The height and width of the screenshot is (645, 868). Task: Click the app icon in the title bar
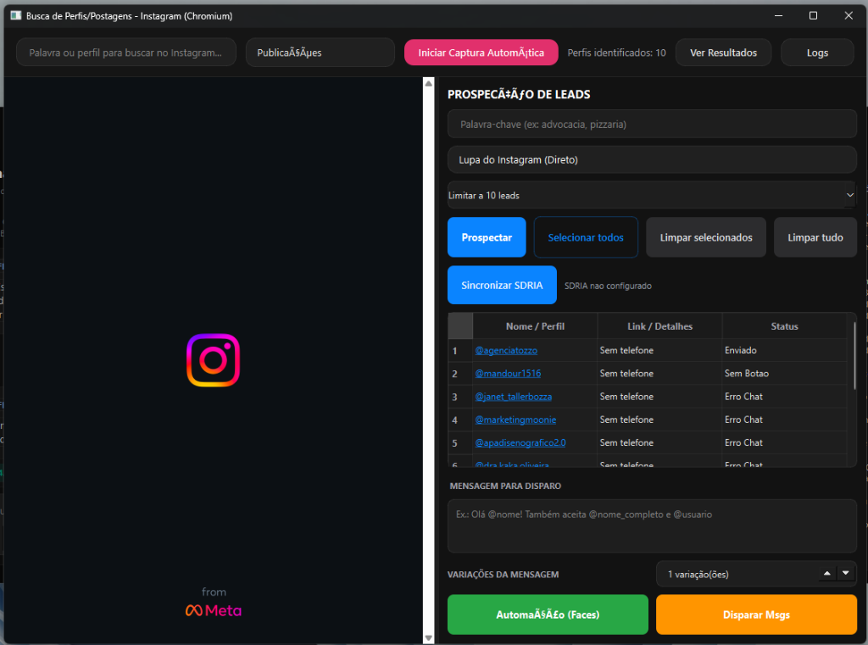click(15, 15)
